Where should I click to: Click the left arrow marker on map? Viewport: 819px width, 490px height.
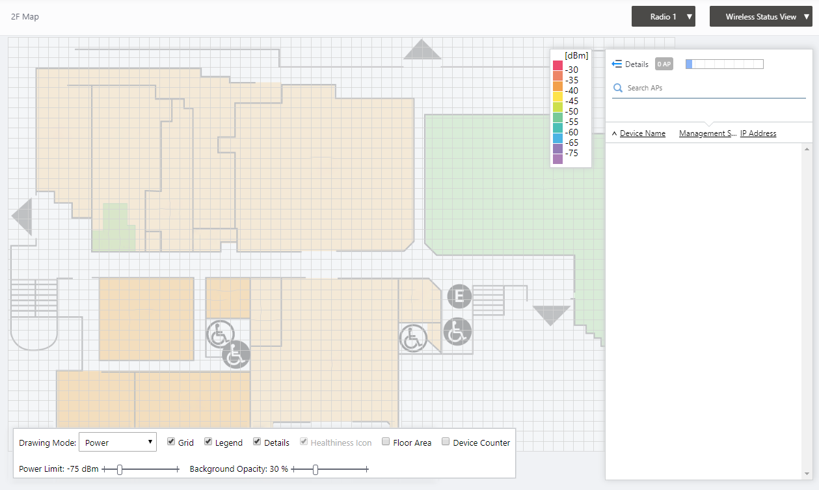tap(22, 217)
